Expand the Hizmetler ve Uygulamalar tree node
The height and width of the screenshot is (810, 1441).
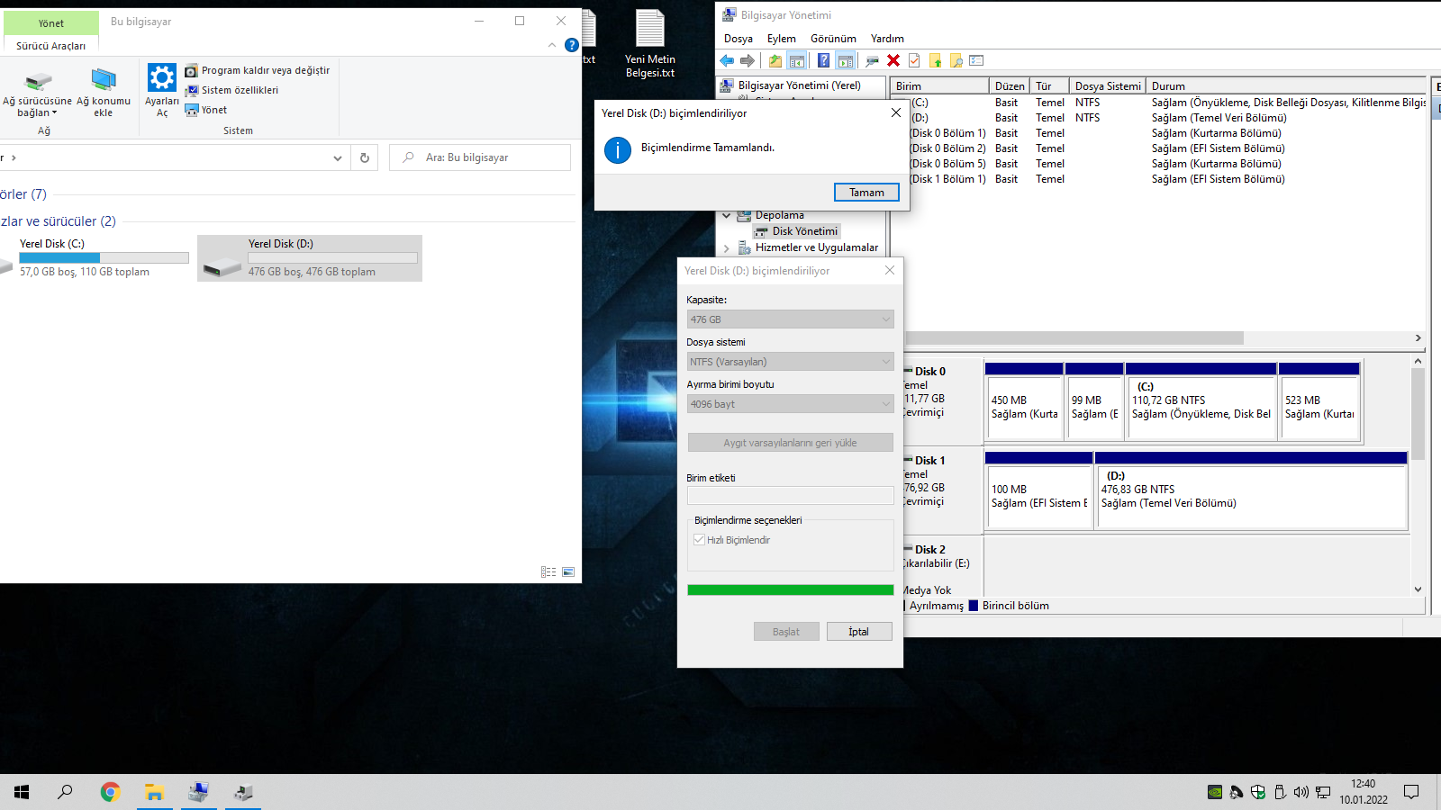(x=727, y=248)
